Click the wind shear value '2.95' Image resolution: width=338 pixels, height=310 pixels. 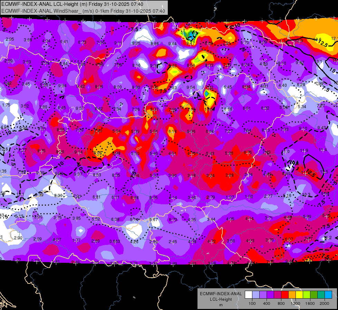(10, 39)
